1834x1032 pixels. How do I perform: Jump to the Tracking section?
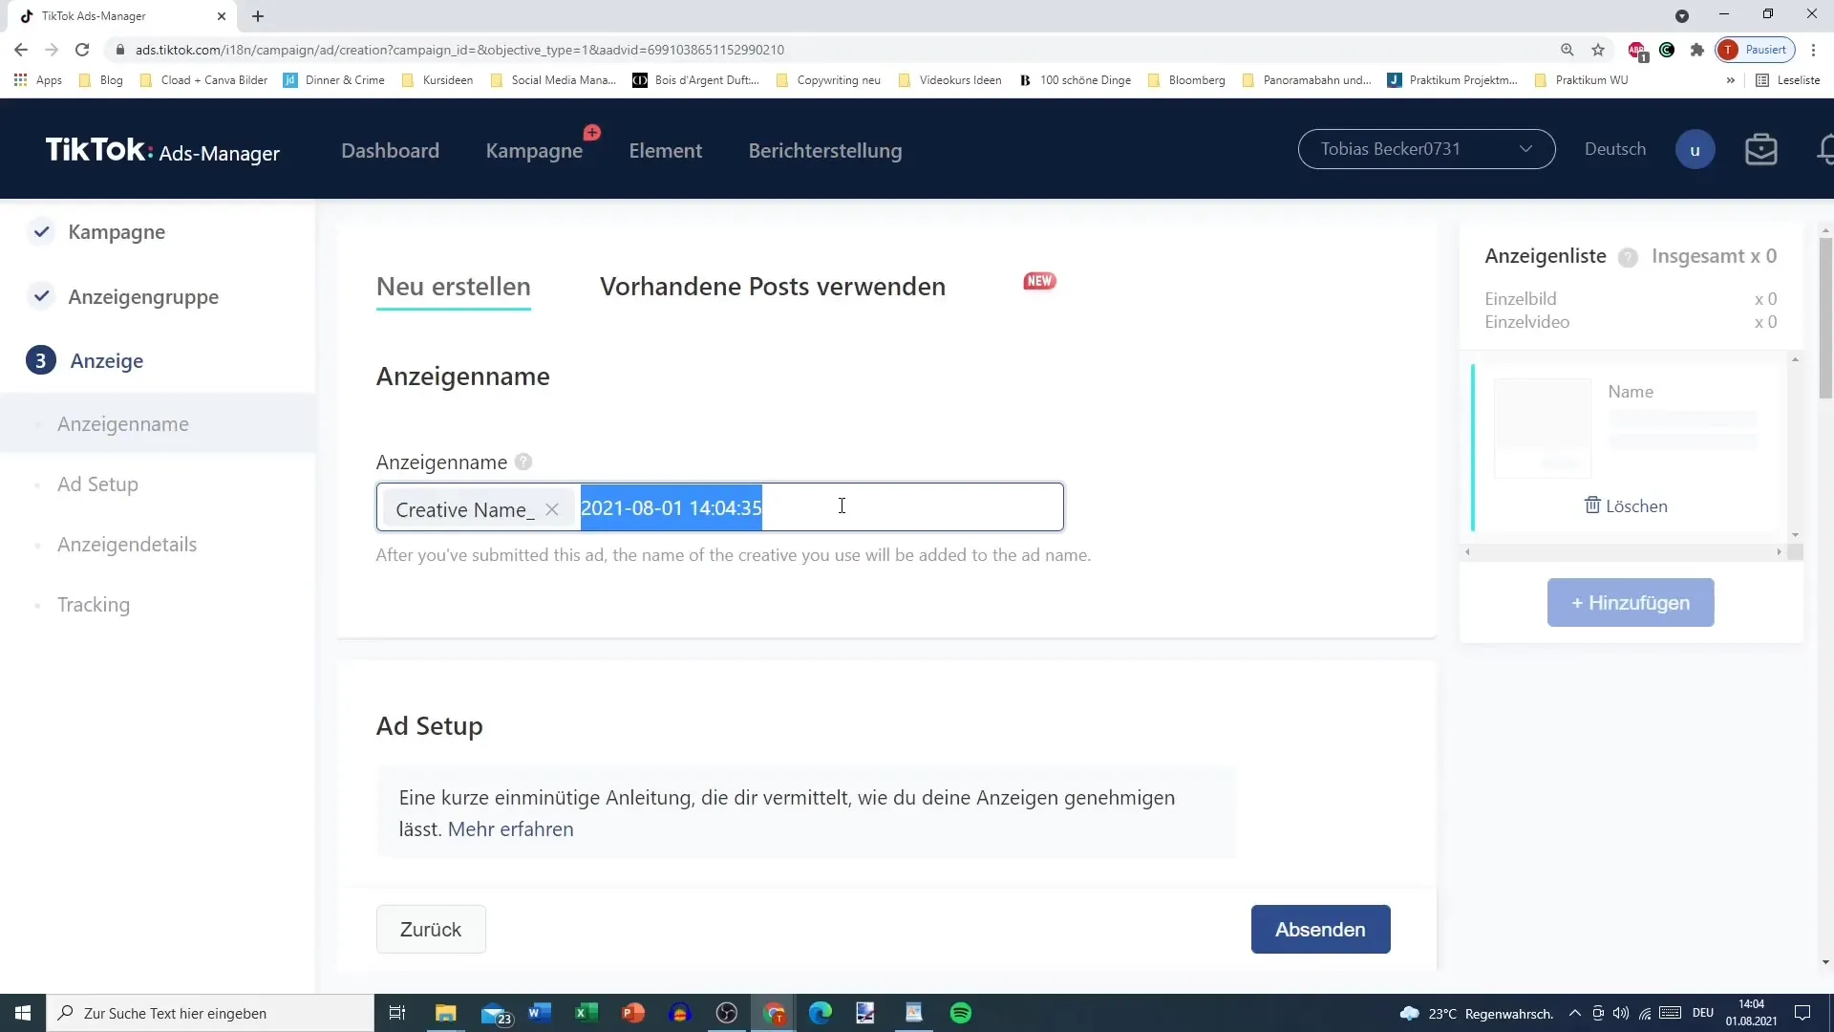(94, 605)
